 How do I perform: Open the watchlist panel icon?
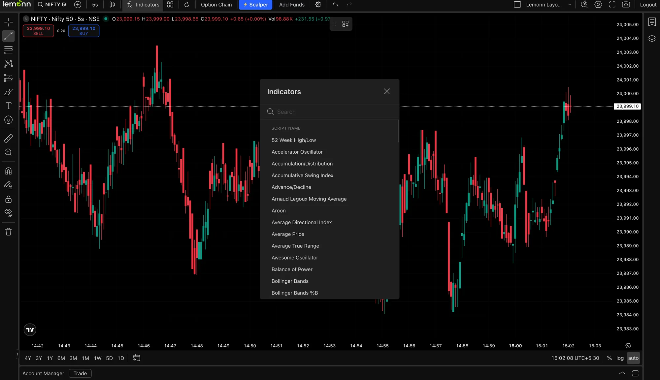[652, 22]
